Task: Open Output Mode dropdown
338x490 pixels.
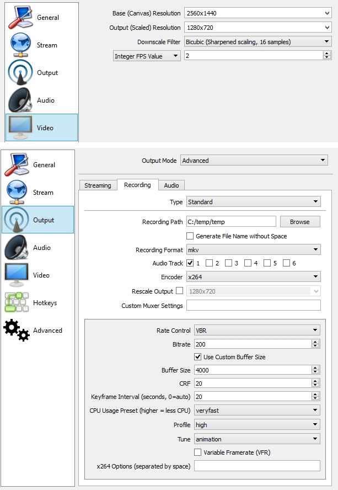Action: click(x=254, y=161)
